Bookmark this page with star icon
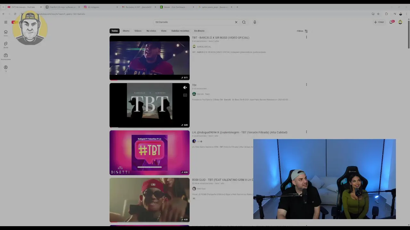The width and height of the screenshot is (410, 230). [x=378, y=14]
